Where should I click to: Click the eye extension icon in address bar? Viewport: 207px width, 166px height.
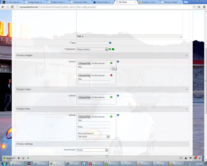coord(199,7)
